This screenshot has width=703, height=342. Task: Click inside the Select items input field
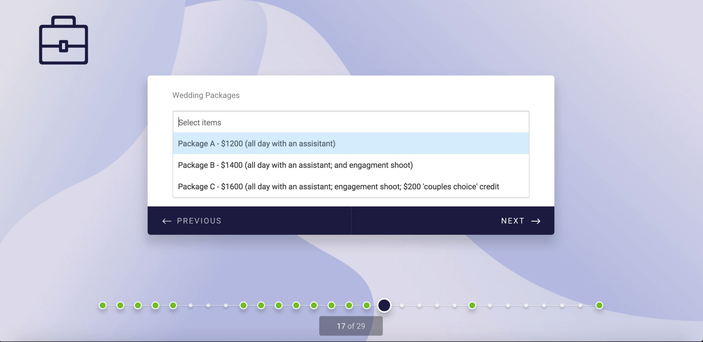pyautogui.click(x=350, y=122)
